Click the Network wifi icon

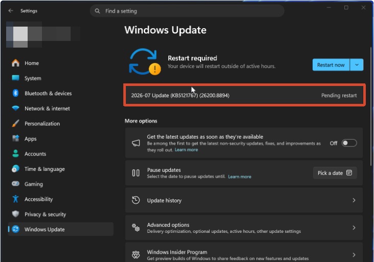tap(15, 108)
